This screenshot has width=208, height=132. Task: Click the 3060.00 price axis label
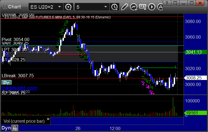pos(193,37)
